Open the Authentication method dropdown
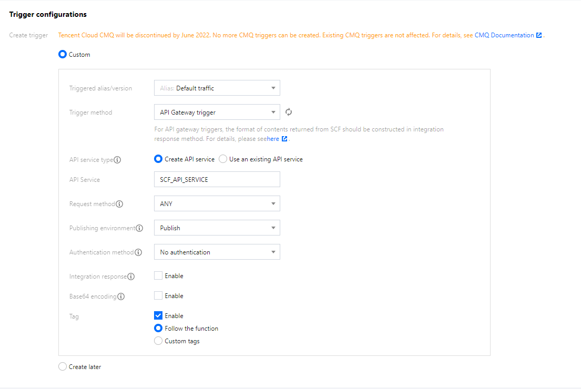The image size is (581, 389). click(217, 252)
